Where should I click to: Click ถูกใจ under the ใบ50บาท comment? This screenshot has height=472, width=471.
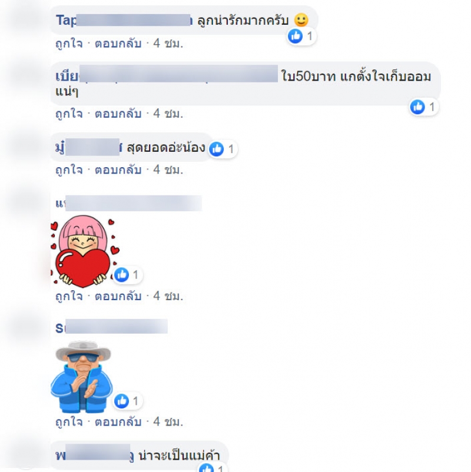pos(69,114)
